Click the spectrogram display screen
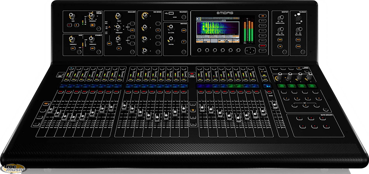The image size is (369, 174). coord(218,29)
